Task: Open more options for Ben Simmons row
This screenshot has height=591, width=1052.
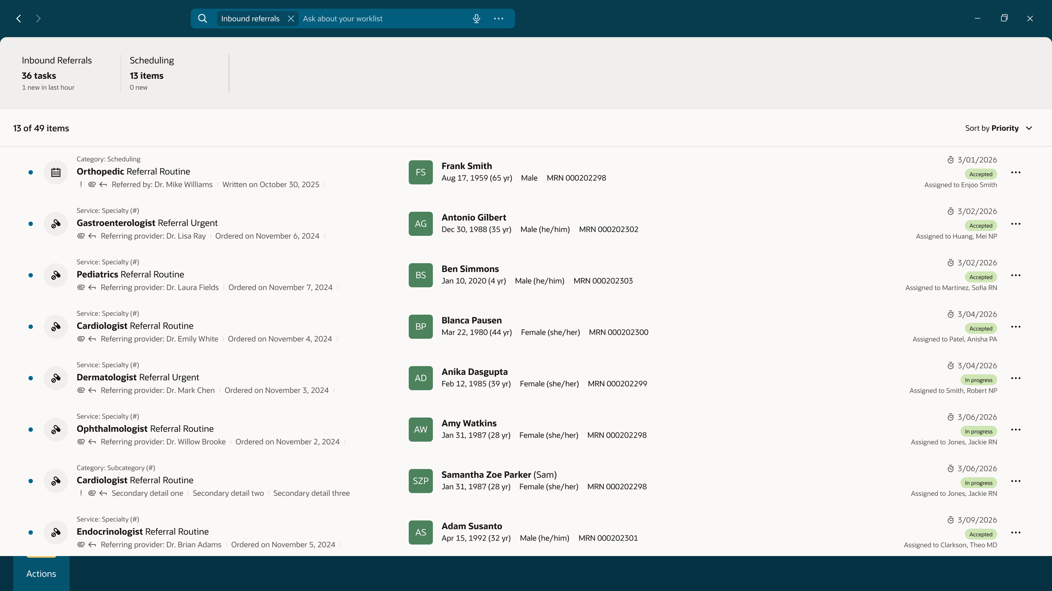Action: pos(1016,275)
